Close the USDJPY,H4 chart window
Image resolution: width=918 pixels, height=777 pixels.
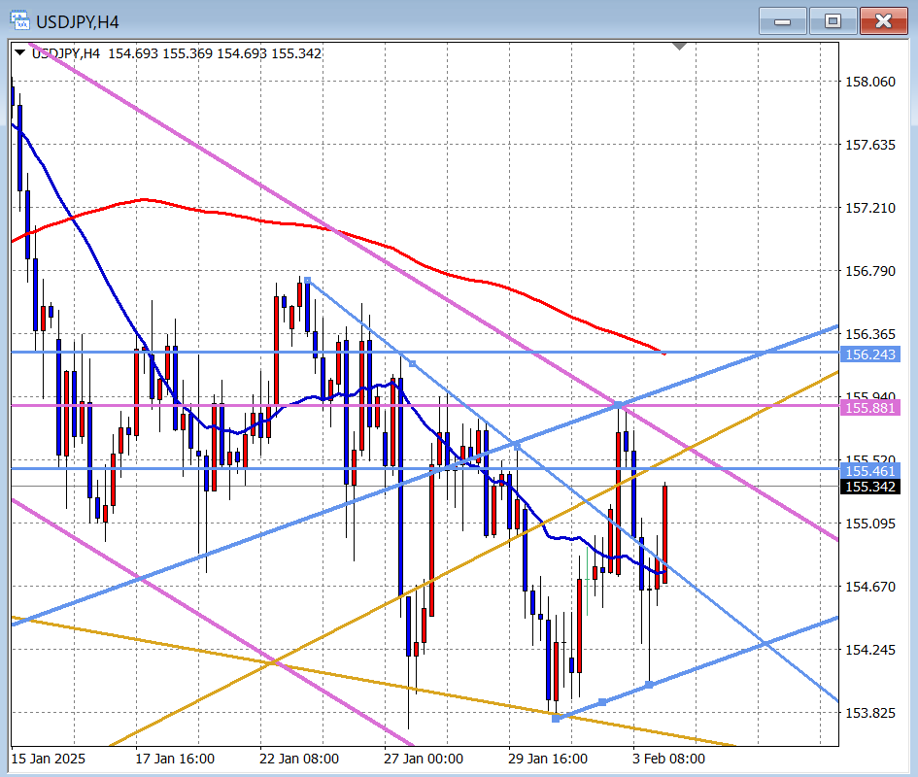tap(883, 20)
